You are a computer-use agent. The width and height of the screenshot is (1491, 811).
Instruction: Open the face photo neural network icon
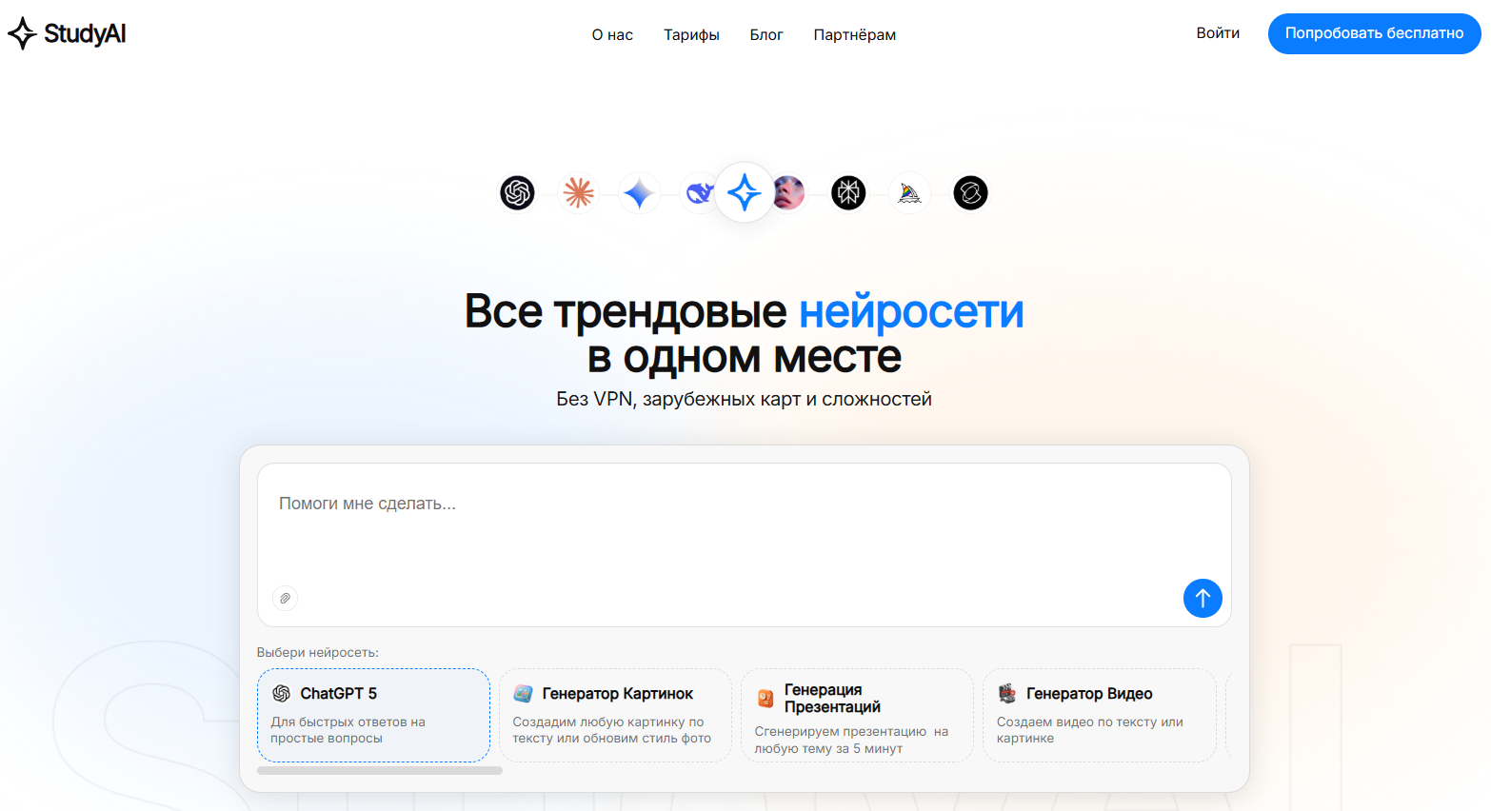click(x=787, y=192)
